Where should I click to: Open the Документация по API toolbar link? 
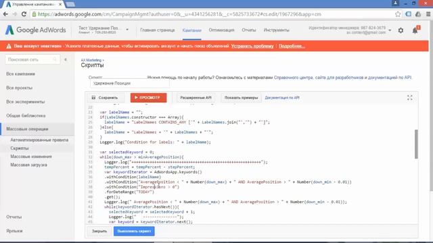[282, 97]
